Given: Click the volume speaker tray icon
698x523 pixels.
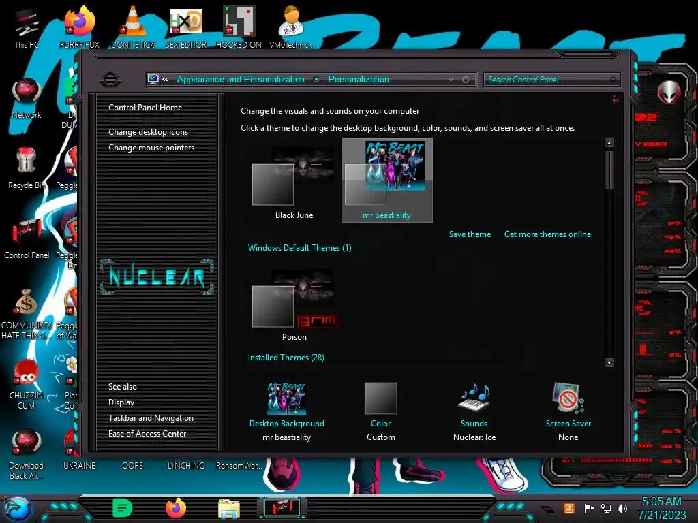Looking at the screenshot, I should [622, 508].
